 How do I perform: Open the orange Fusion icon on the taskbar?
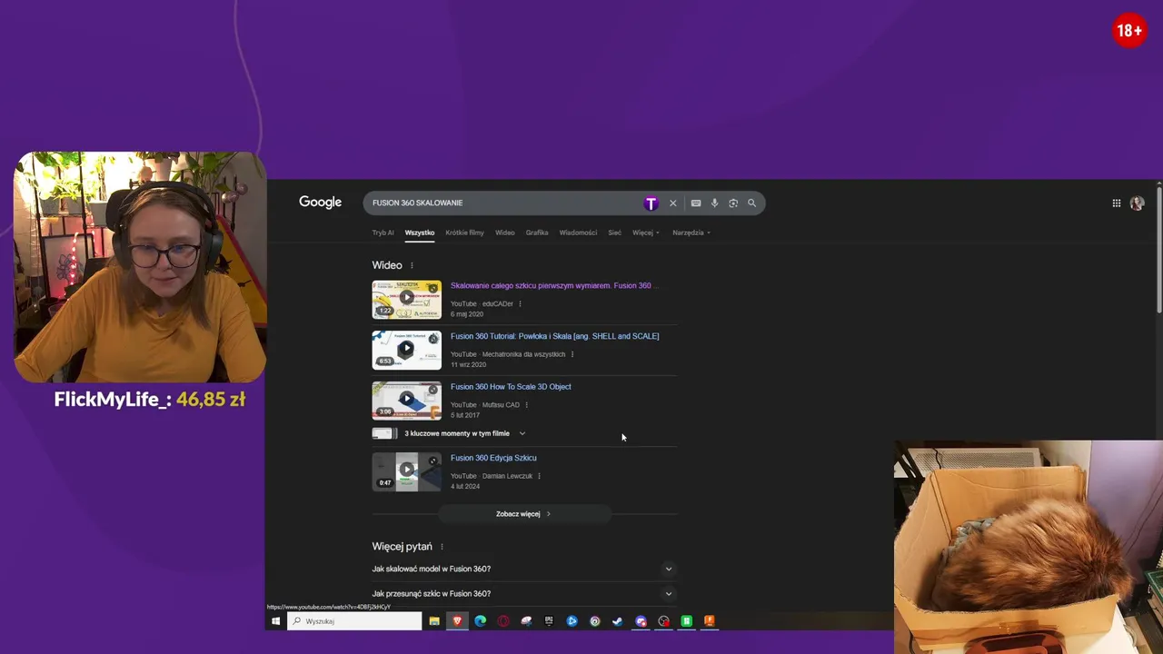pyautogui.click(x=710, y=621)
